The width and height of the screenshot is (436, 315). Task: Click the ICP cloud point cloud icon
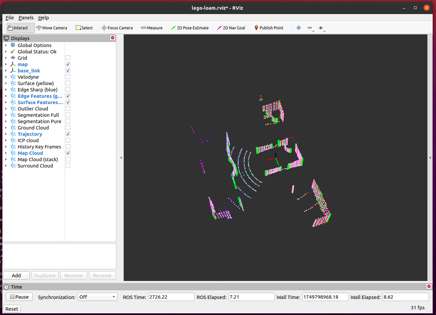point(13,140)
